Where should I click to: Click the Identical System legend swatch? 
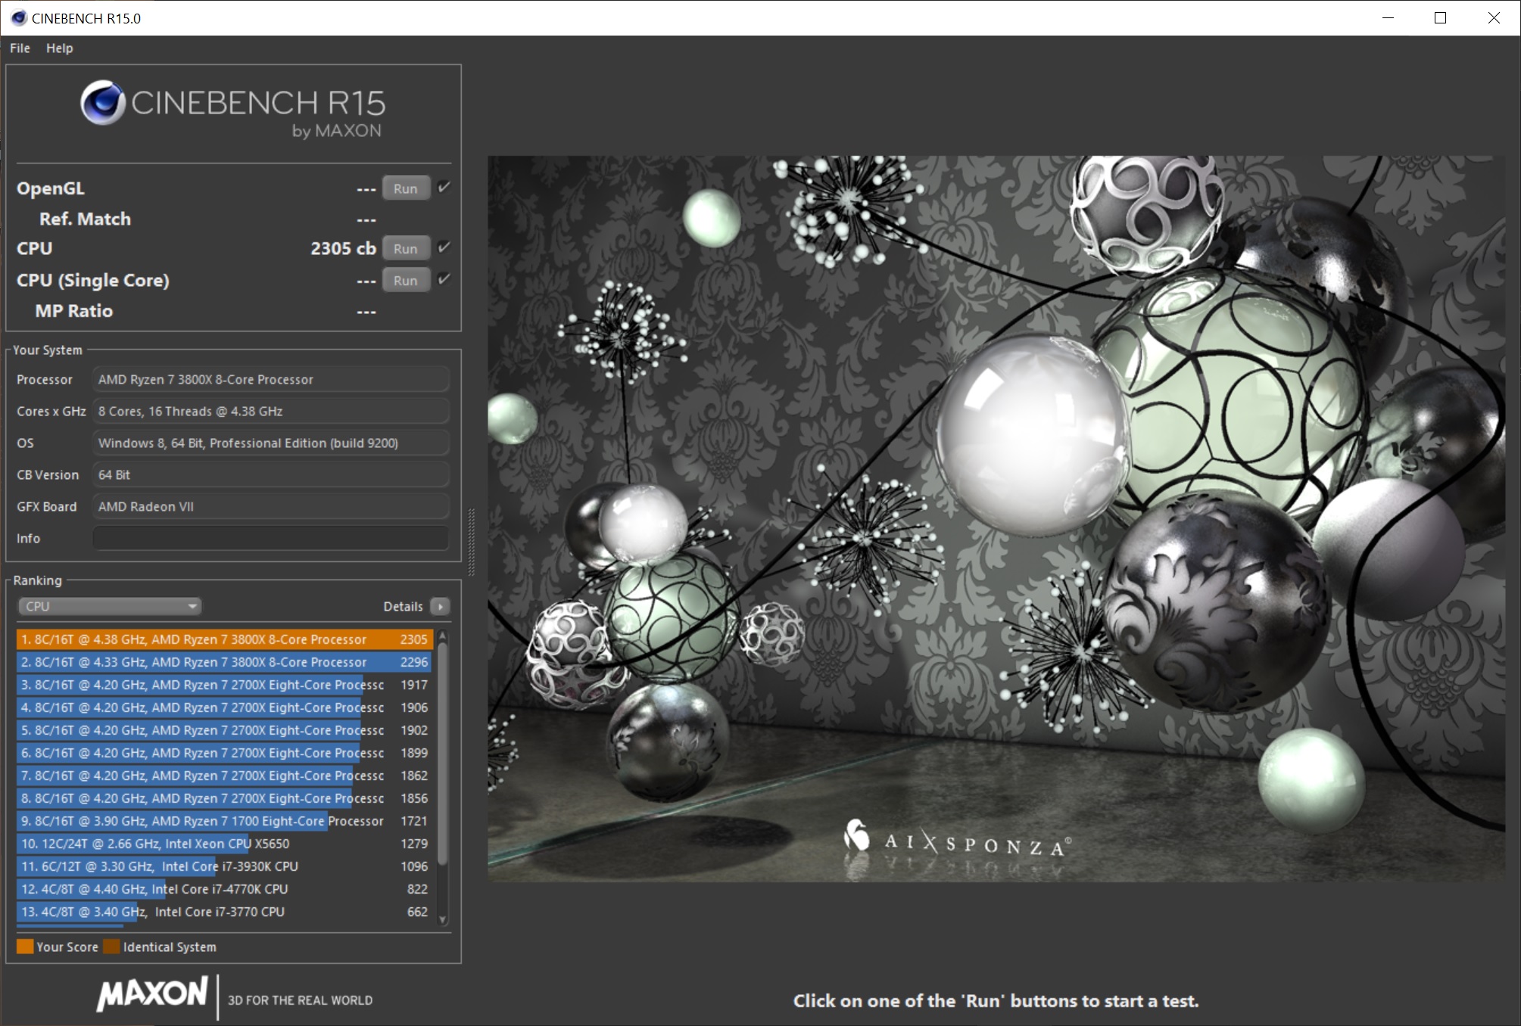pyautogui.click(x=111, y=947)
